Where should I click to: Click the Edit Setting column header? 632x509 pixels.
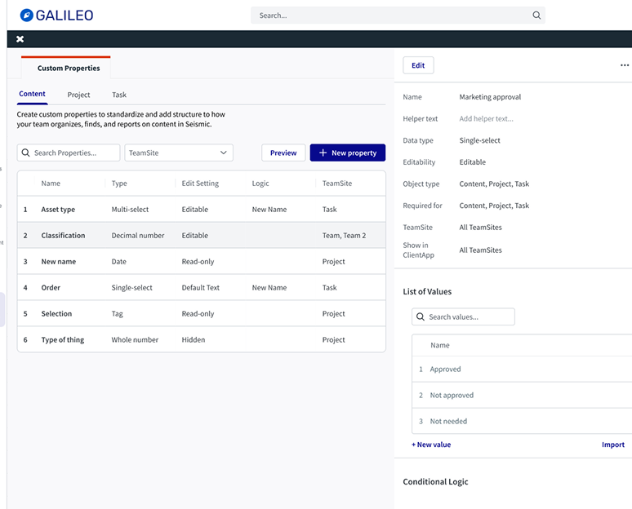[200, 184]
